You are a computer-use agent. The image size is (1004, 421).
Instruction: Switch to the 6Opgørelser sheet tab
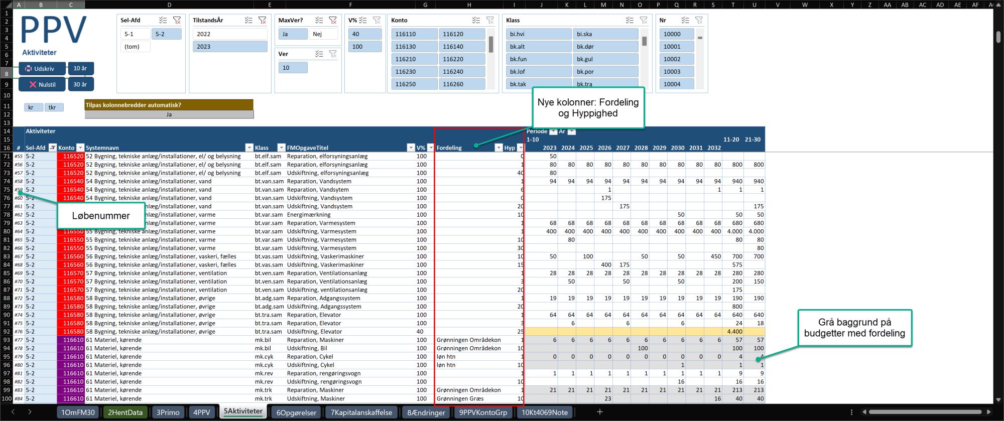(296, 412)
